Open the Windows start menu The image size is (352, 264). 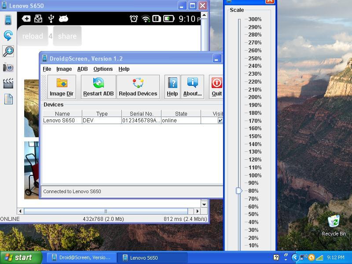coord(21,257)
